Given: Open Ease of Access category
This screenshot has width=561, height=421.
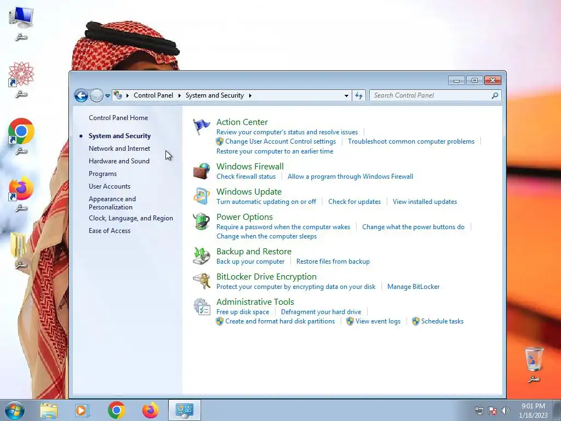Looking at the screenshot, I should (110, 231).
